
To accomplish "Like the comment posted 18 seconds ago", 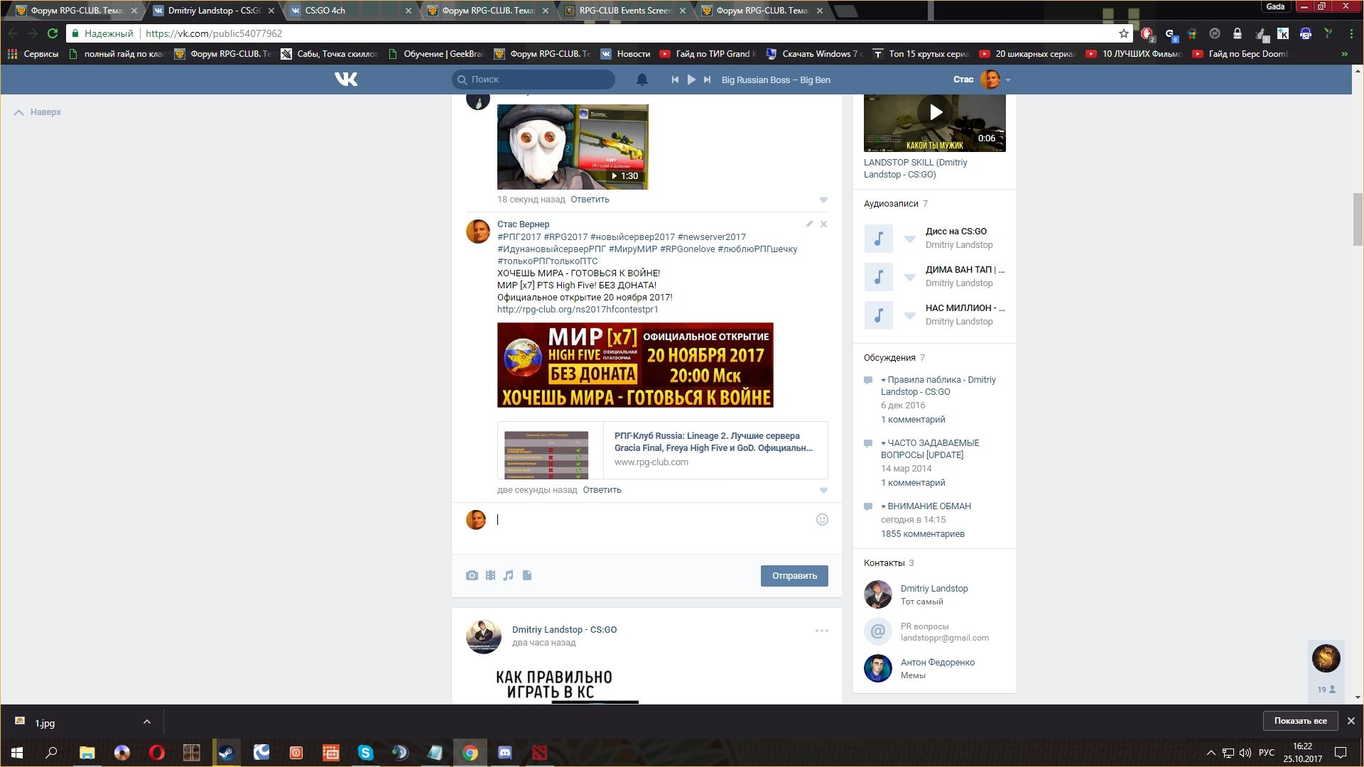I will tap(823, 200).
